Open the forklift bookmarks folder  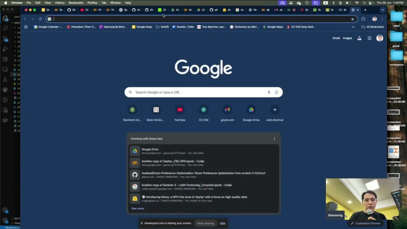tap(162, 27)
